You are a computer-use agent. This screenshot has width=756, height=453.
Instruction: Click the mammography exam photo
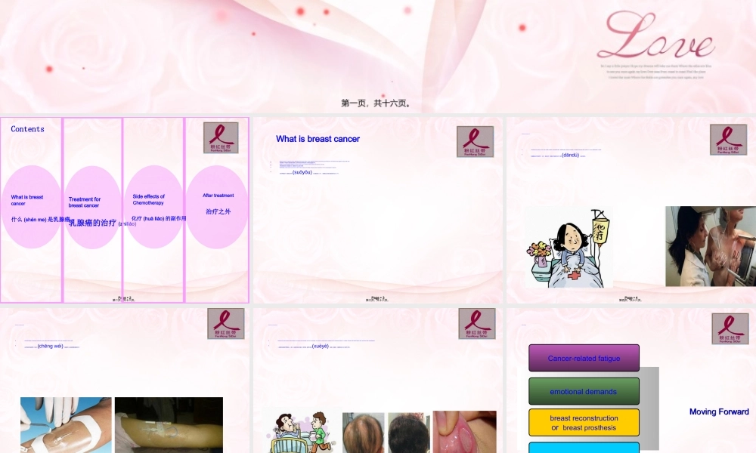pos(710,246)
